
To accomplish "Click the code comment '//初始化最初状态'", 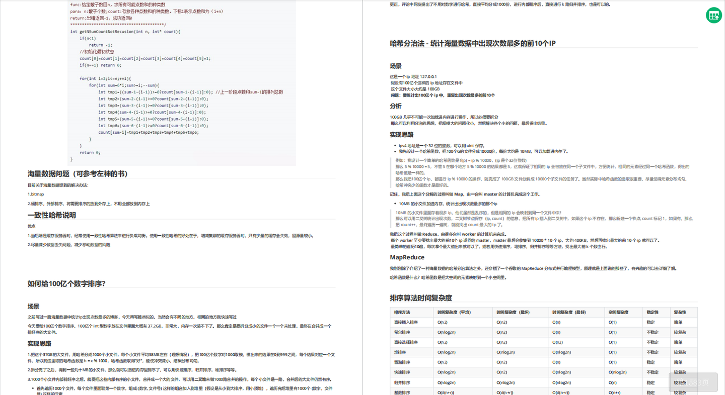I will click(97, 51).
